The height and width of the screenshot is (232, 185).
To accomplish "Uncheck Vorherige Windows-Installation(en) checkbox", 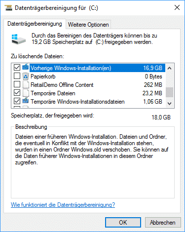I will pos(17,67).
